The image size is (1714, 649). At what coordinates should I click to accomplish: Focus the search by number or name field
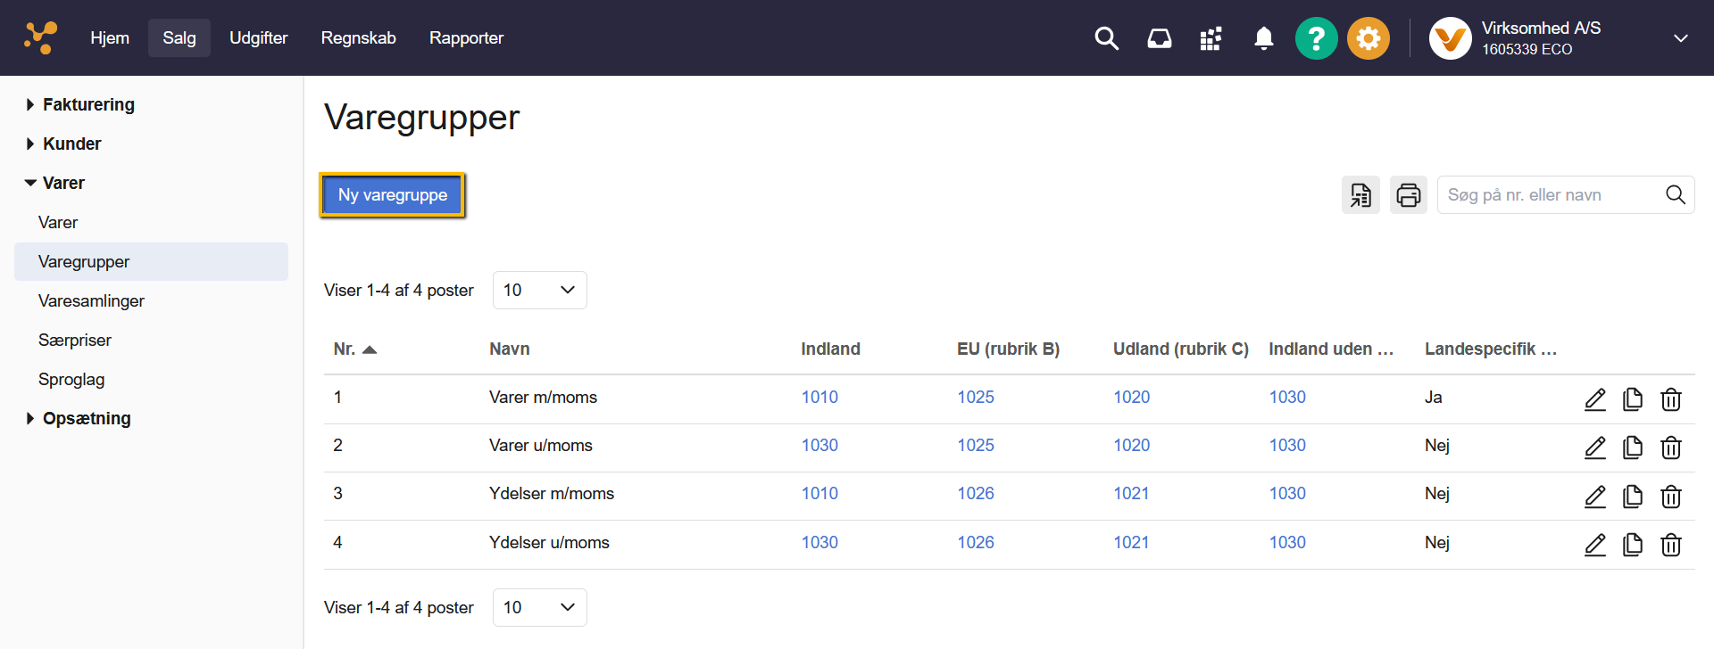coord(1552,195)
